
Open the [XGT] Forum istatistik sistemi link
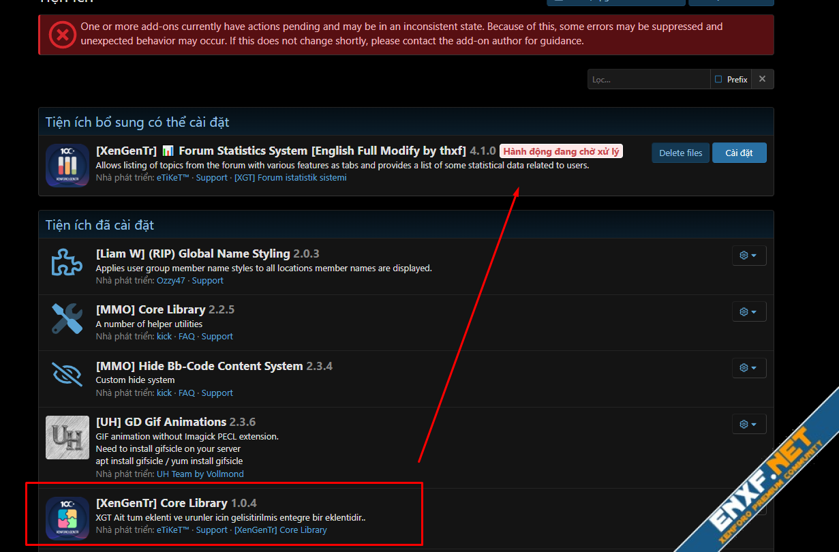pos(290,178)
